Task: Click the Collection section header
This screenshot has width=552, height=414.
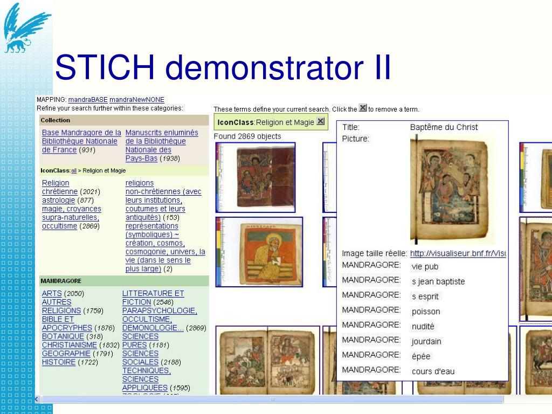Action: [x=124, y=120]
